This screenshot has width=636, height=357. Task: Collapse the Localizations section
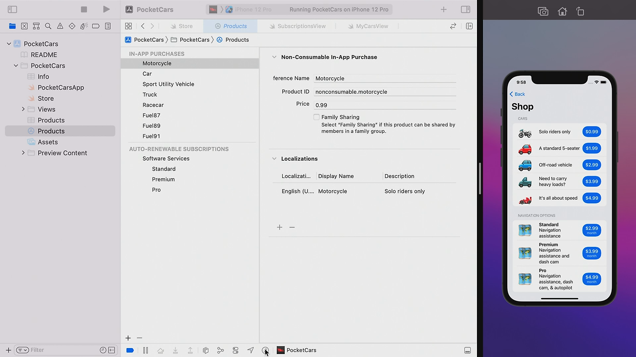tap(274, 159)
